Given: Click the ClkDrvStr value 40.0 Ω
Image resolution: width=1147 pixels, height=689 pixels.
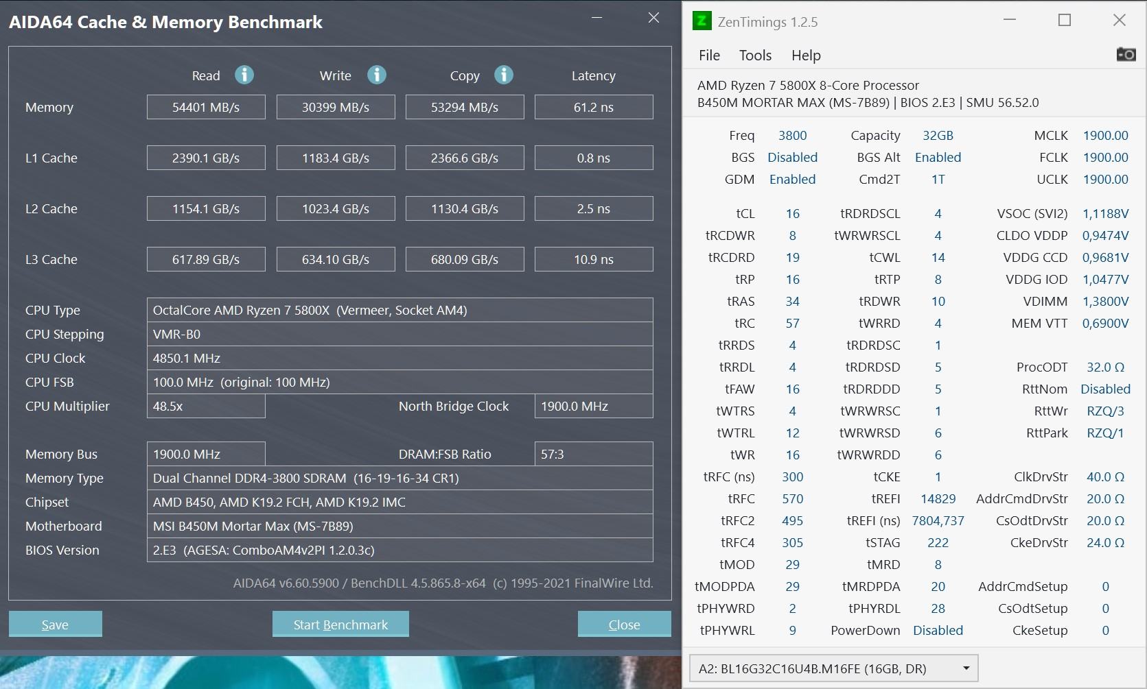Looking at the screenshot, I should coord(1105,476).
